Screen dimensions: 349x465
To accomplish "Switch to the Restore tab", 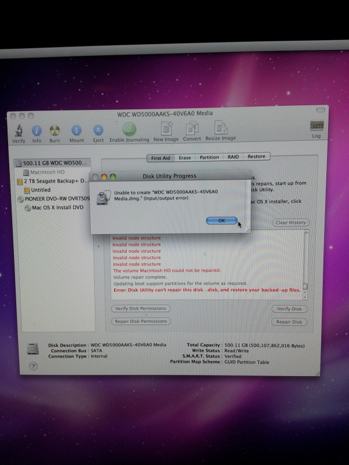I will click(257, 156).
